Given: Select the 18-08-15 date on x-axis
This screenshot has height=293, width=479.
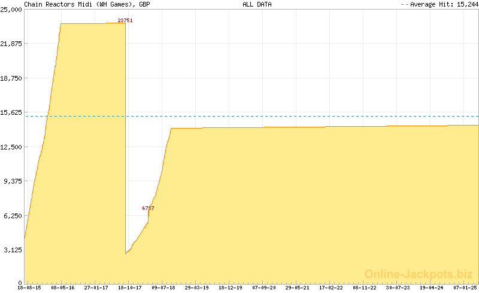Looking at the screenshot, I should click(29, 288).
